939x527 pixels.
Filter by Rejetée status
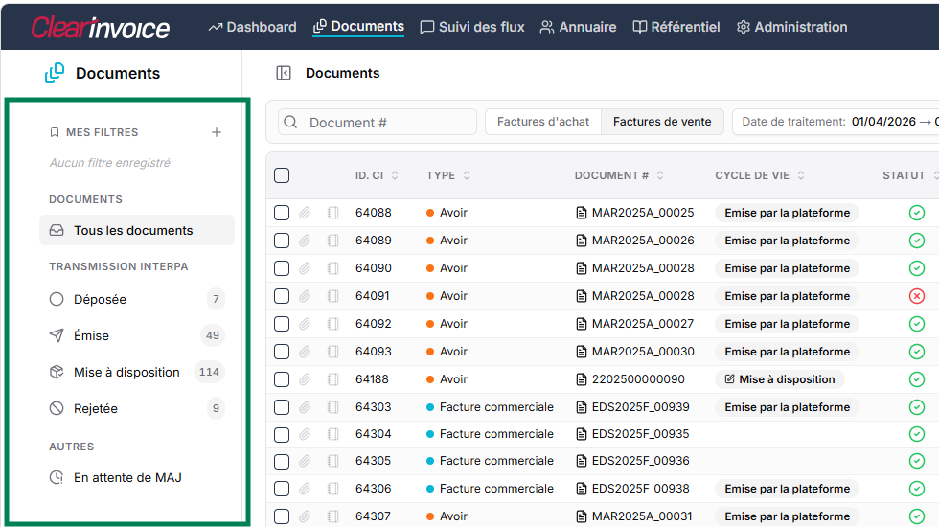pyautogui.click(x=136, y=409)
